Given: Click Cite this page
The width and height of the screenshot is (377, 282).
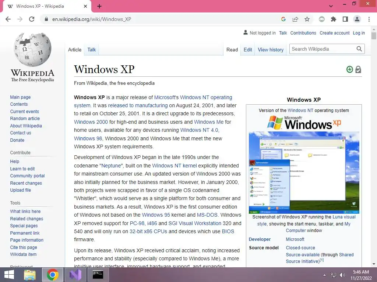Looking at the screenshot, I should pos(24,247).
